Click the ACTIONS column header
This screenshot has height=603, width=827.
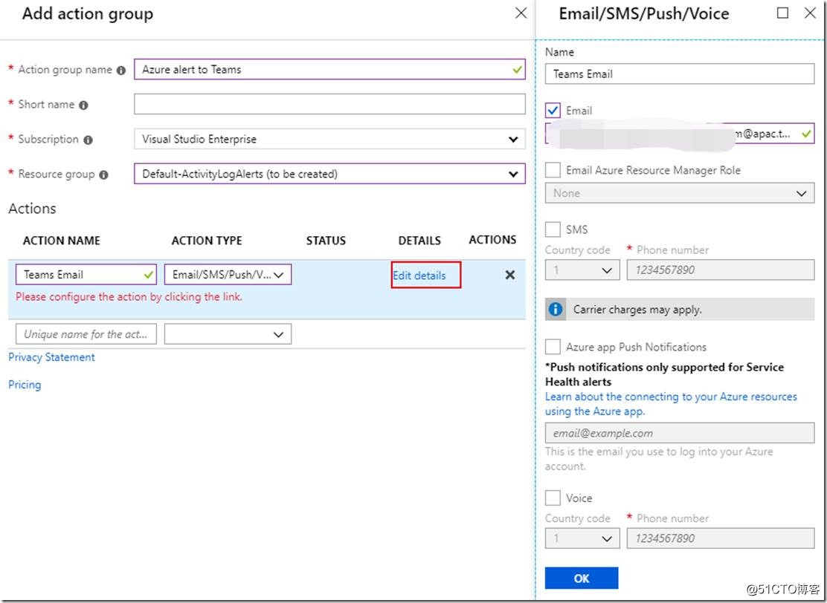492,240
